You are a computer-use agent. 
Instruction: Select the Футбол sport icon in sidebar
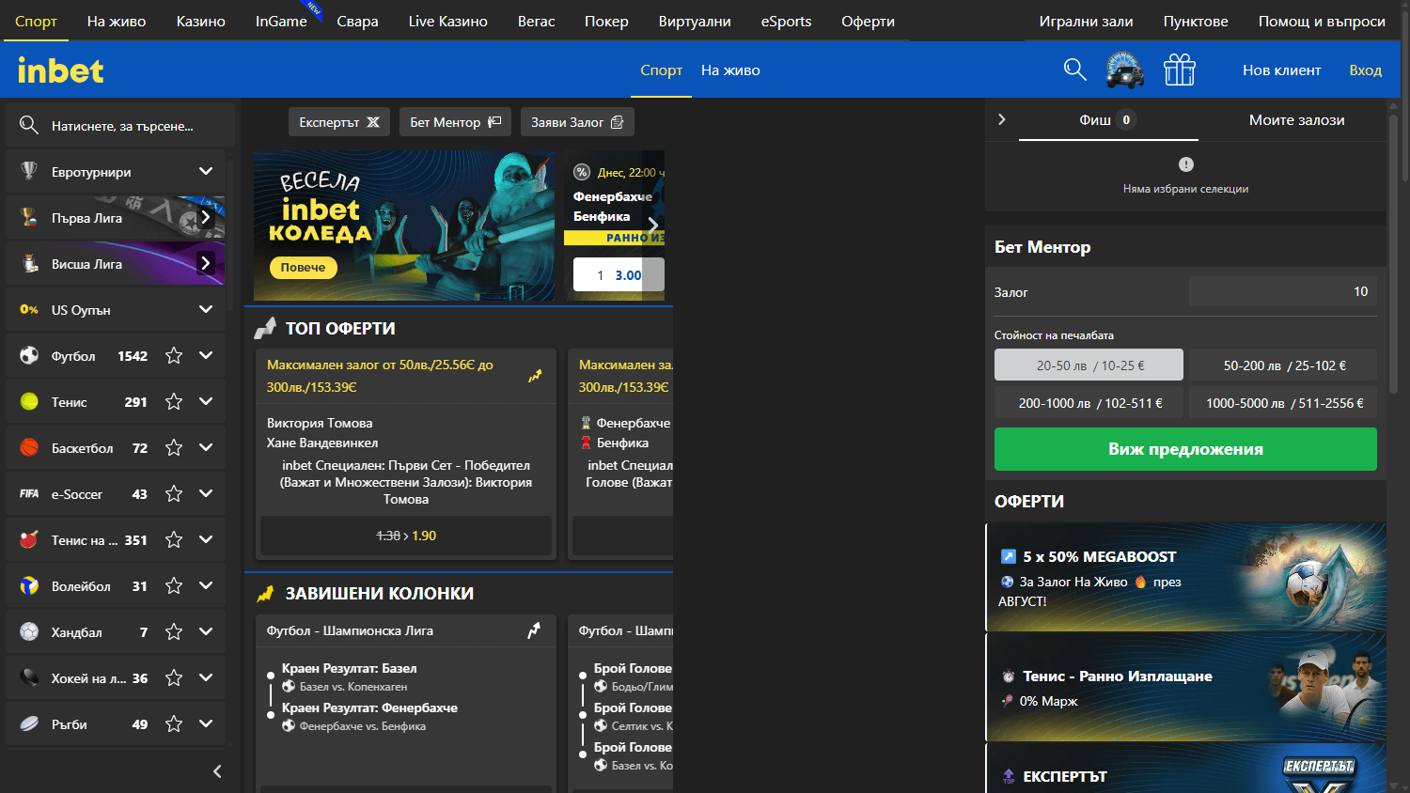tap(27, 355)
